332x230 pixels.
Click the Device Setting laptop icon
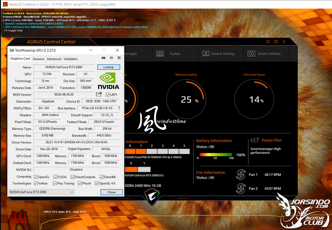click(x=206, y=54)
